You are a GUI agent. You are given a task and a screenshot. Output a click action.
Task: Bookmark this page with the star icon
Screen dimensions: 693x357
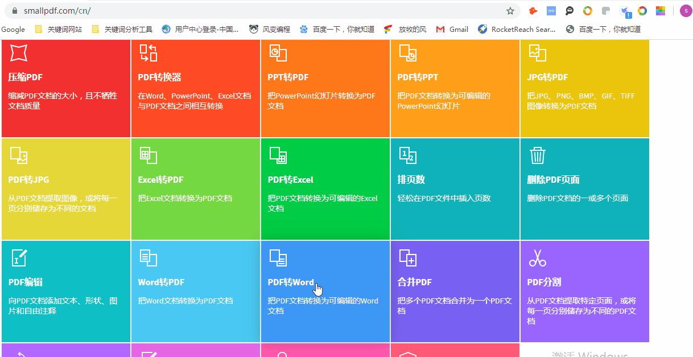[x=510, y=11]
